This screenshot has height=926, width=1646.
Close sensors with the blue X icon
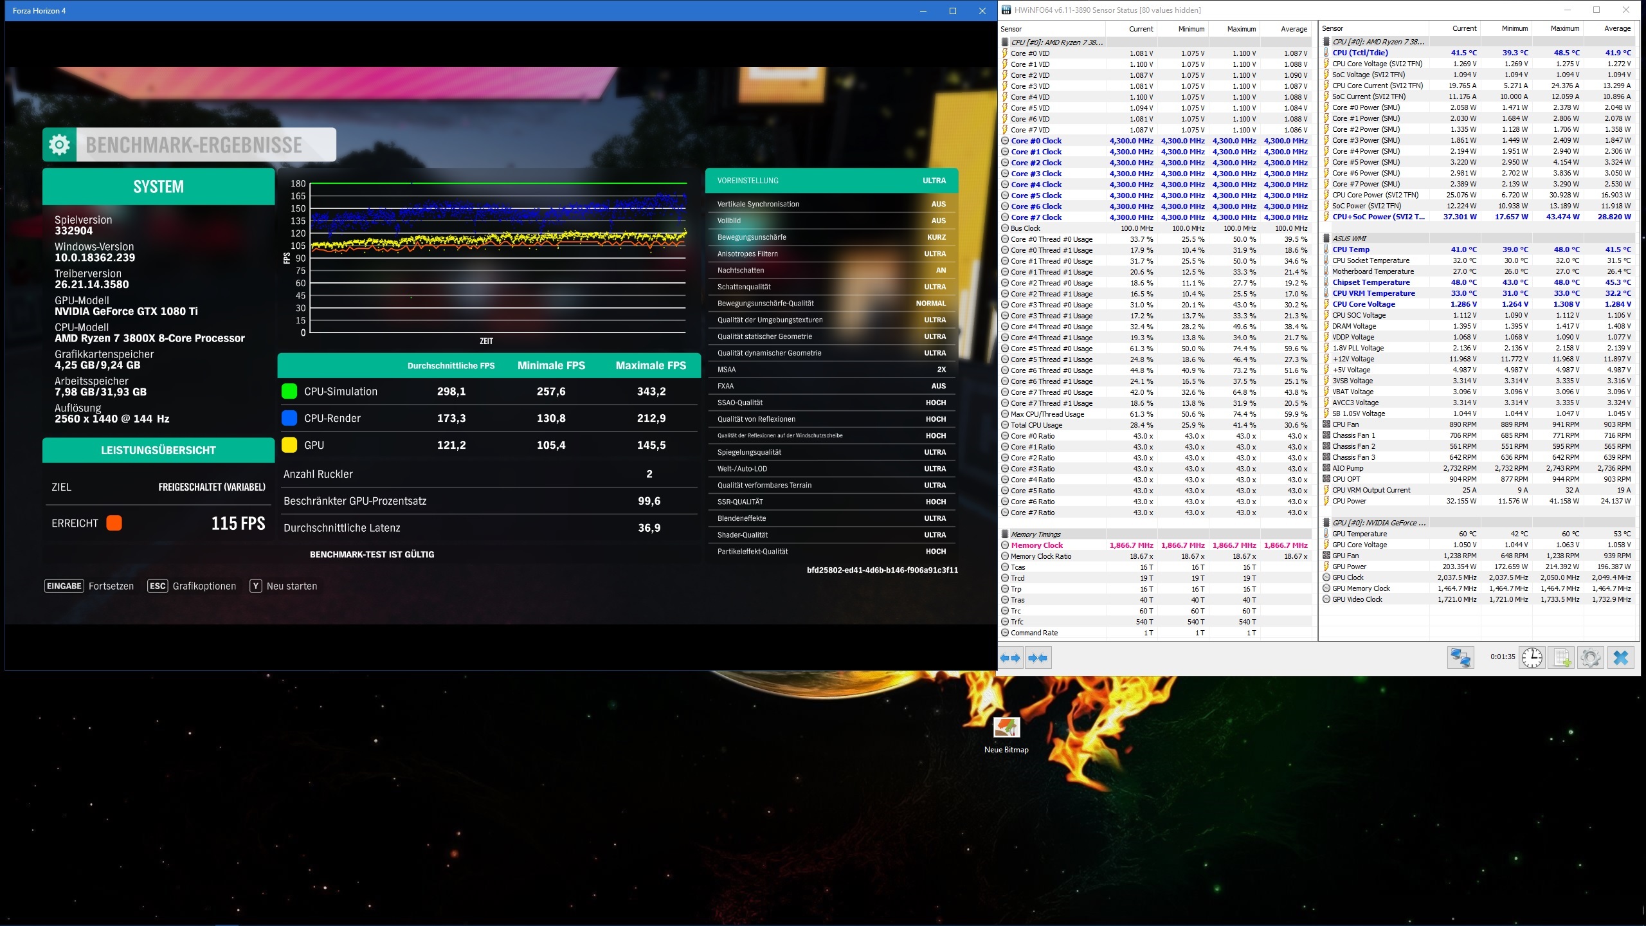pos(1621,658)
